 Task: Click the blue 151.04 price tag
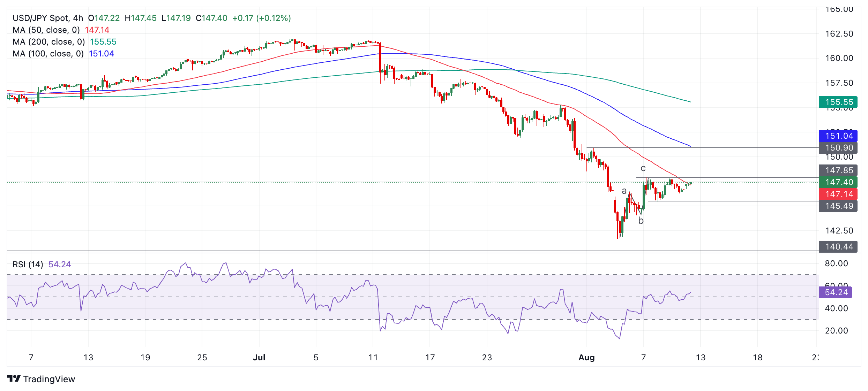tap(838, 136)
